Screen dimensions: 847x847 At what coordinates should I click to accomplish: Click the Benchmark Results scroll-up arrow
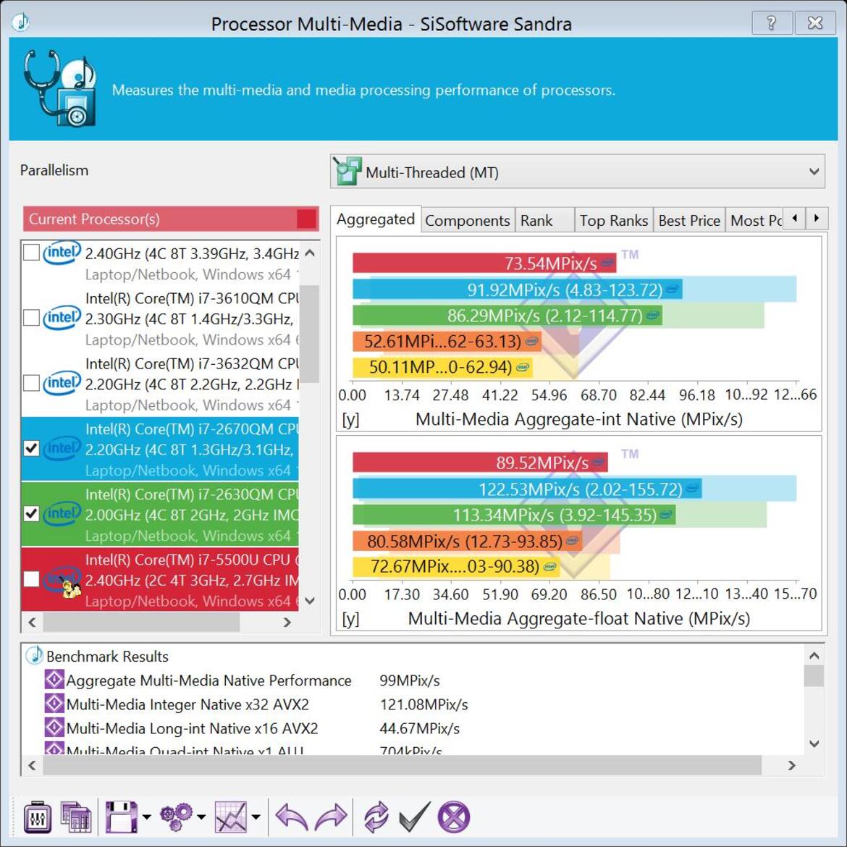point(814,656)
